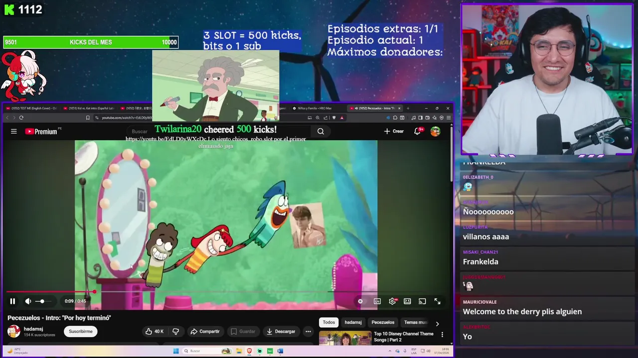Viewport: 638px width, 358px height.
Task: Bookmark this page in the address bar
Action: 88,118
